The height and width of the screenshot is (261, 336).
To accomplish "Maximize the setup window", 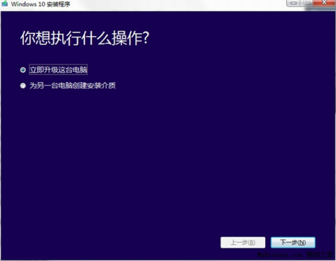I will pyautogui.click(x=307, y=3).
